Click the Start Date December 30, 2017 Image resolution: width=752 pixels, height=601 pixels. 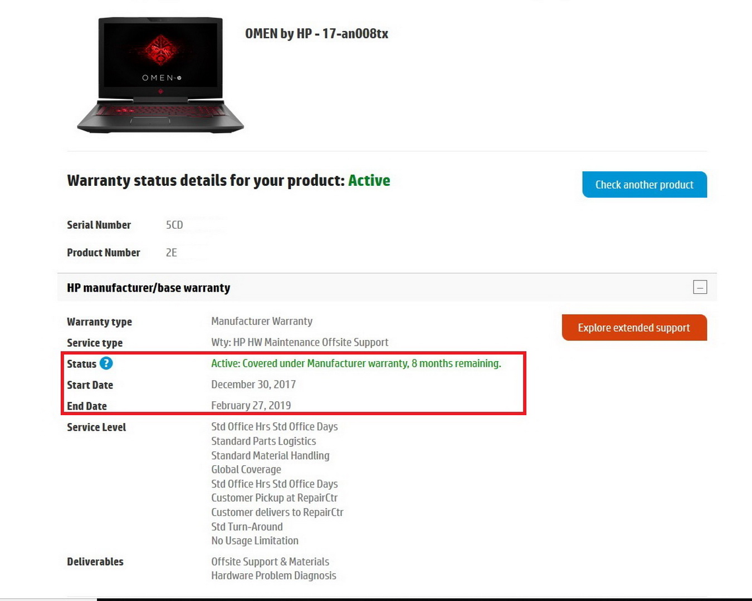tap(253, 385)
